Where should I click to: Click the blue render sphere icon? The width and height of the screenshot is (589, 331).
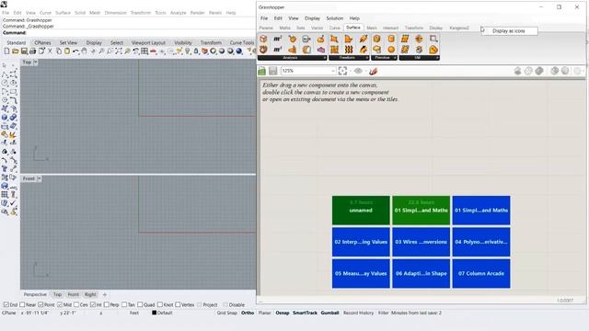[239, 51]
